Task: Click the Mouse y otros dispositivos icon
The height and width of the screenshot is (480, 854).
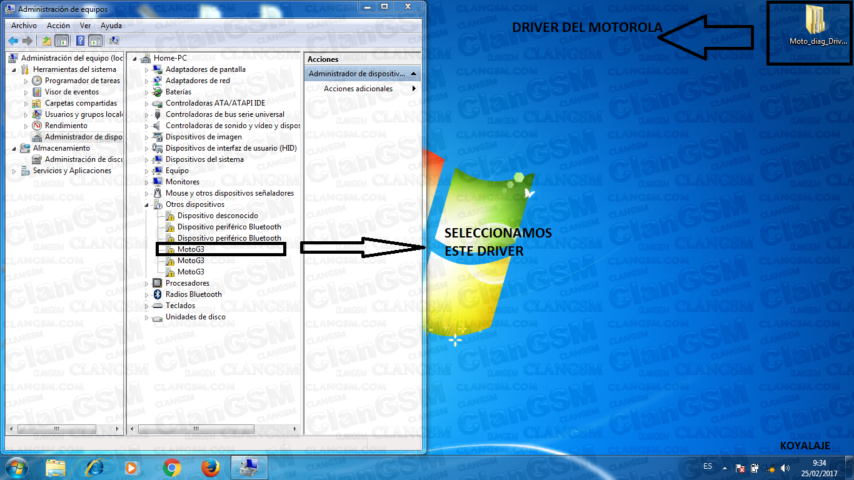Action: (x=158, y=193)
